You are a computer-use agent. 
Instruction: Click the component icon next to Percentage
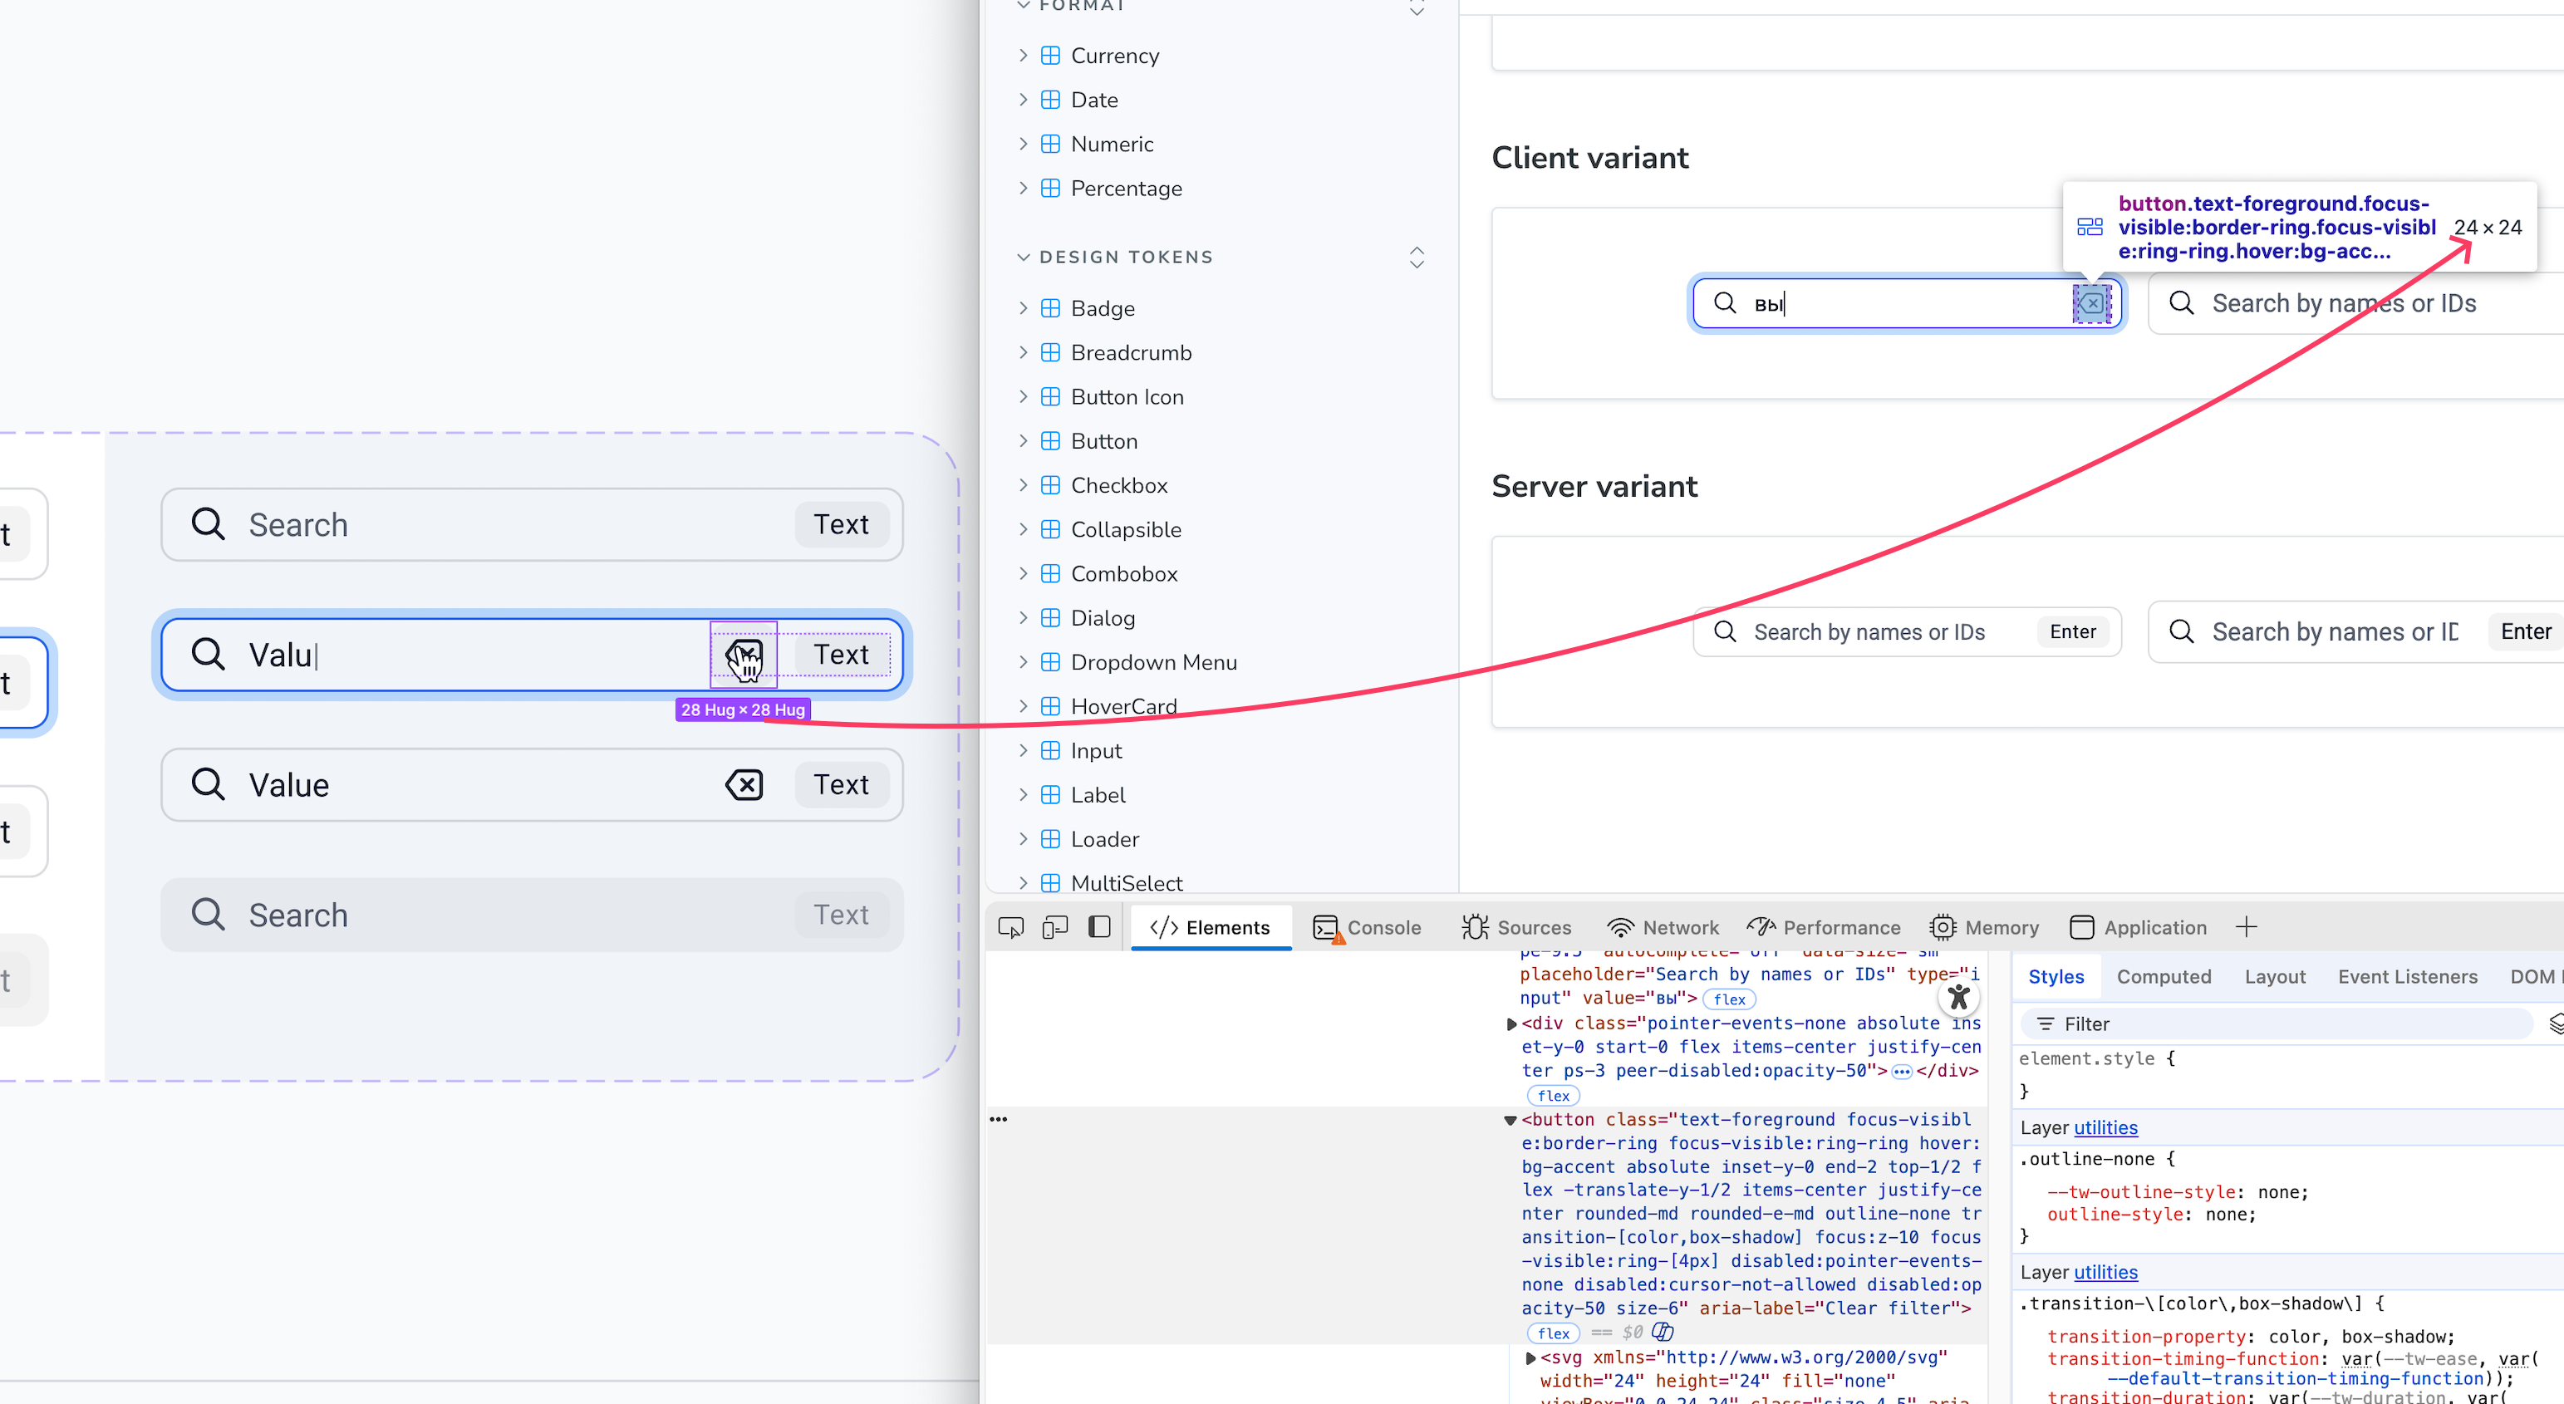click(x=1050, y=188)
